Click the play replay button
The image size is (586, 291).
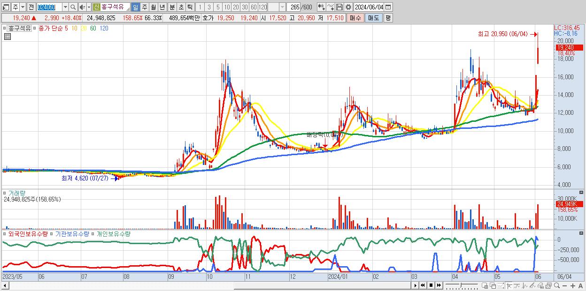[x=415, y=285]
